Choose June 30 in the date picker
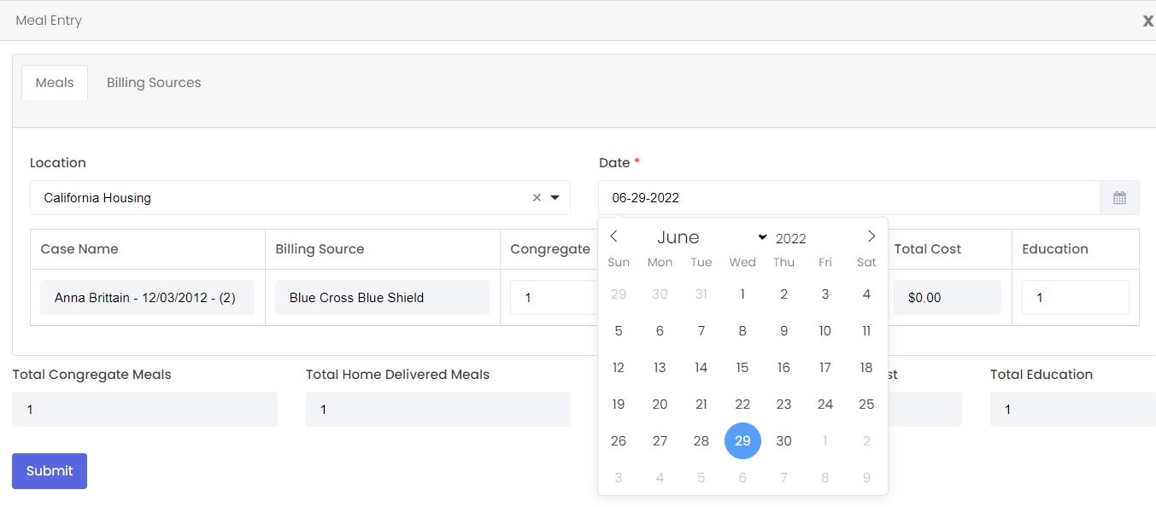 [783, 441]
